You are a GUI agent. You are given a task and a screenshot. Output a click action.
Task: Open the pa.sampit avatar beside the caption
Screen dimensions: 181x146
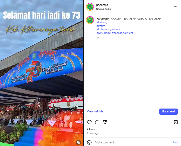tap(90, 20)
